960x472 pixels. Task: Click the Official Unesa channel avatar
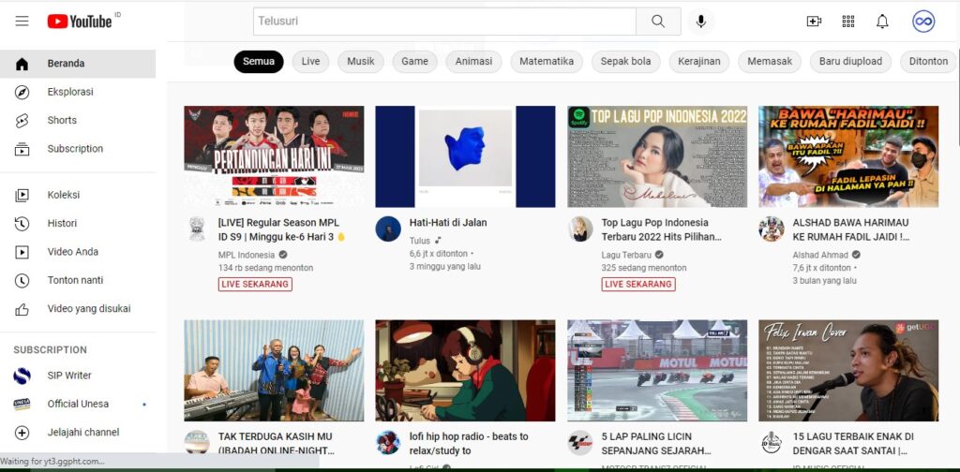point(22,405)
